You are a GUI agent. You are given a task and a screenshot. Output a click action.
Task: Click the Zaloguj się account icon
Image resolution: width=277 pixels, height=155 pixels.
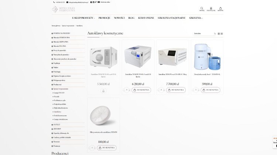pos(211,8)
